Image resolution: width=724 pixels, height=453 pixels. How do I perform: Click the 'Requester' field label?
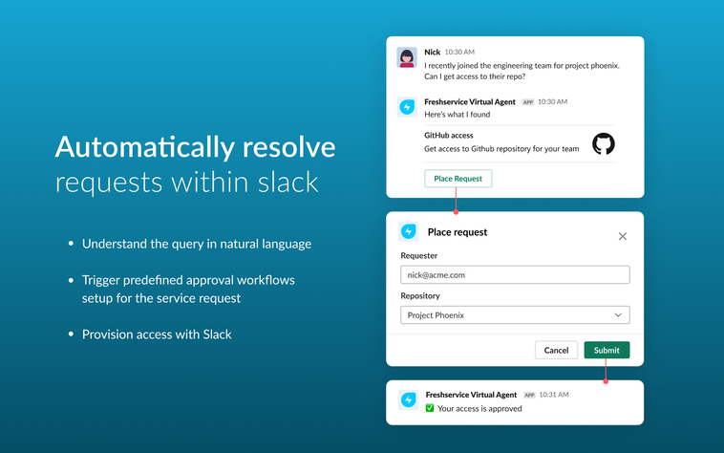(418, 255)
